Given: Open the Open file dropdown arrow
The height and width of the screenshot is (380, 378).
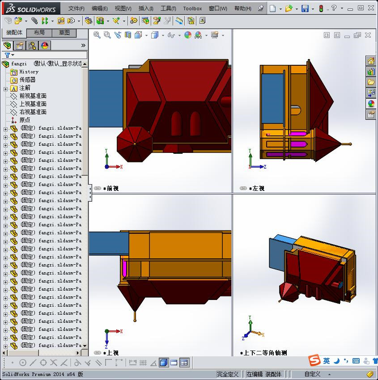Looking at the screenshot, I should coord(297,9).
